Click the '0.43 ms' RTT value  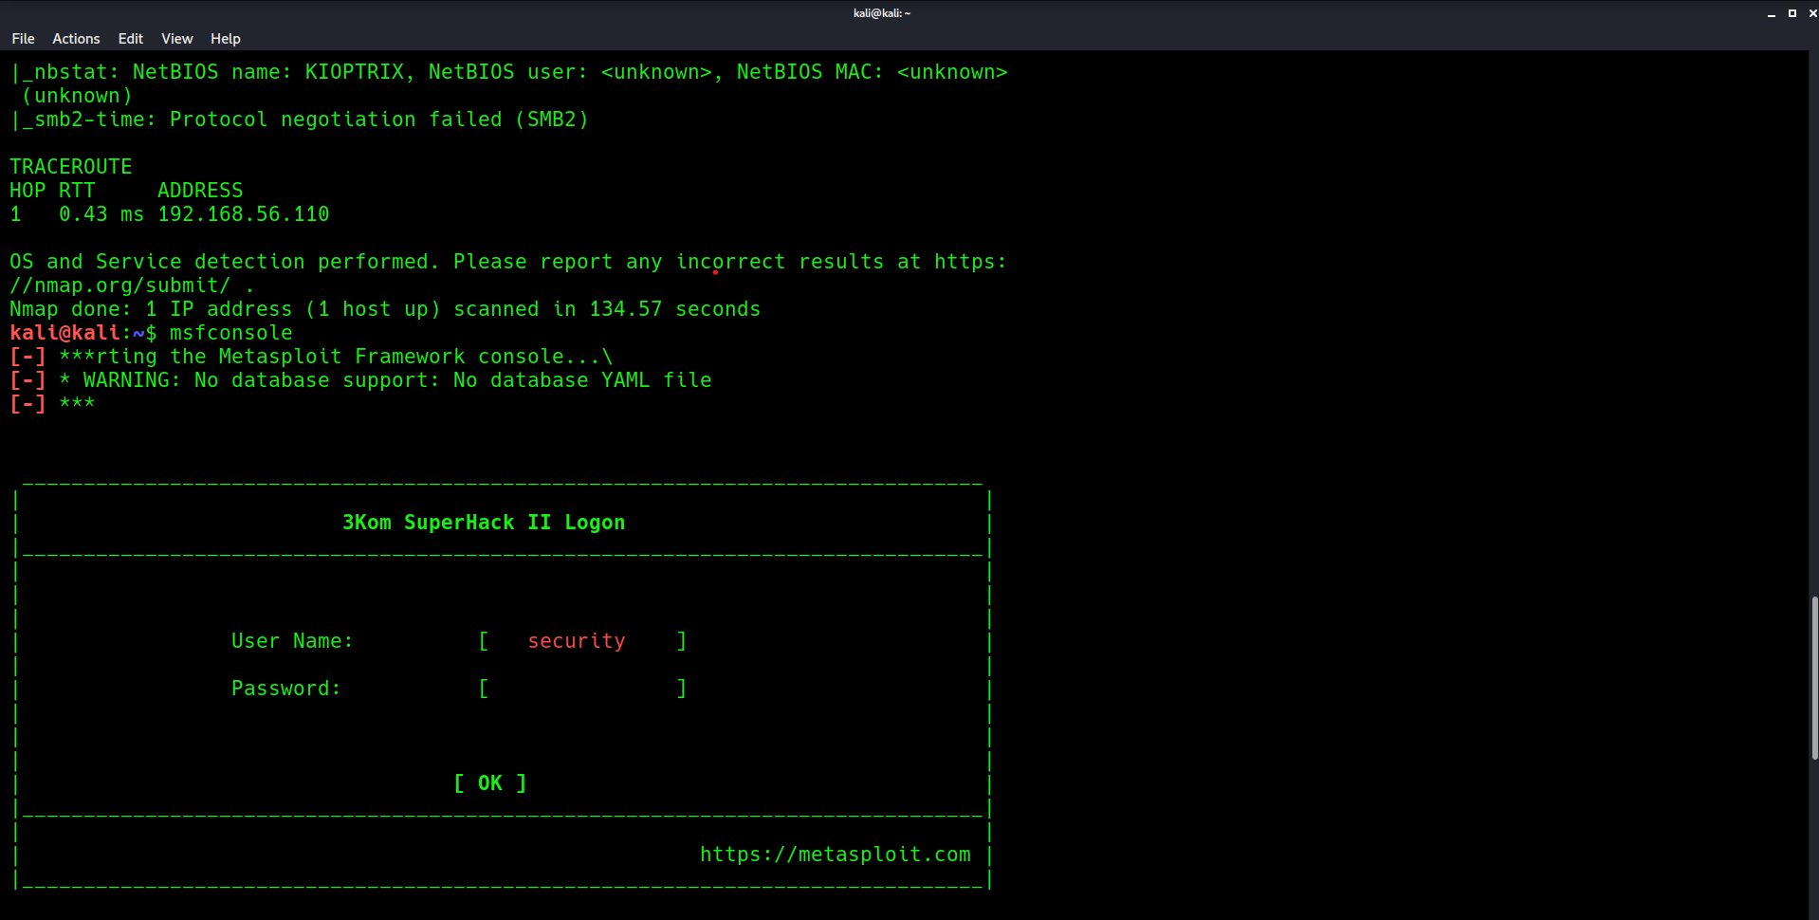[101, 214]
